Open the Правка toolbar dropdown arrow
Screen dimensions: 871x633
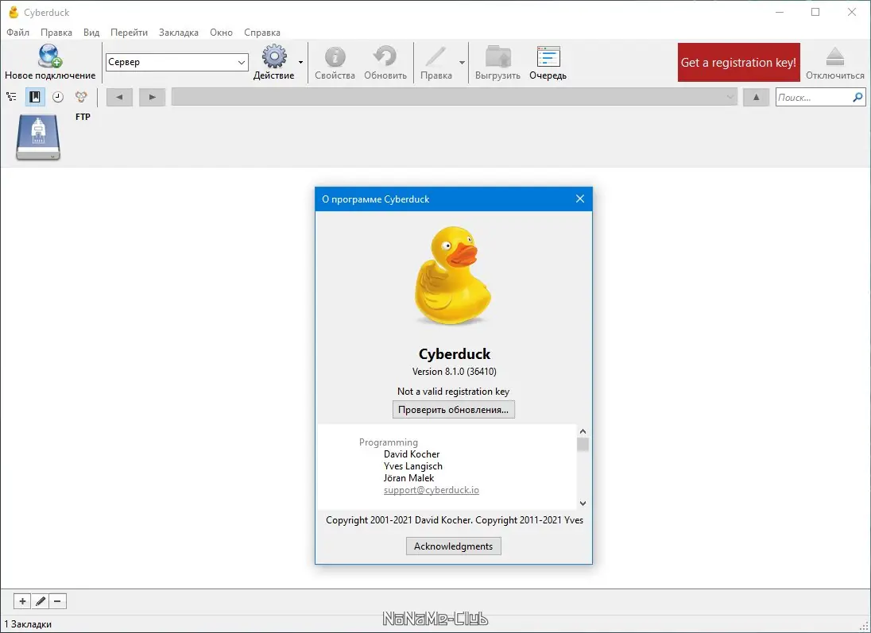[462, 62]
